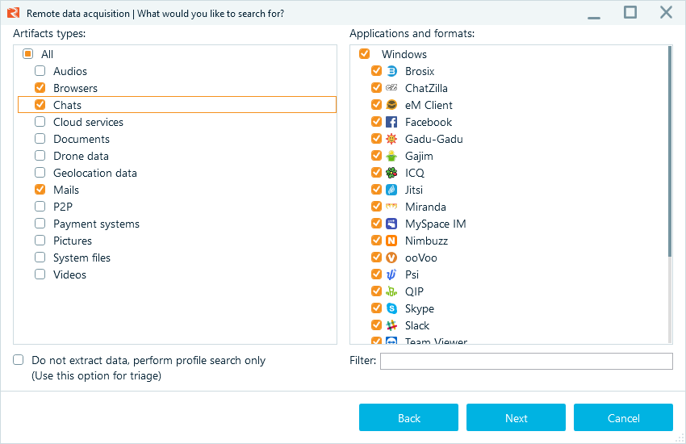Uncheck the Brosix checkbox

376,70
